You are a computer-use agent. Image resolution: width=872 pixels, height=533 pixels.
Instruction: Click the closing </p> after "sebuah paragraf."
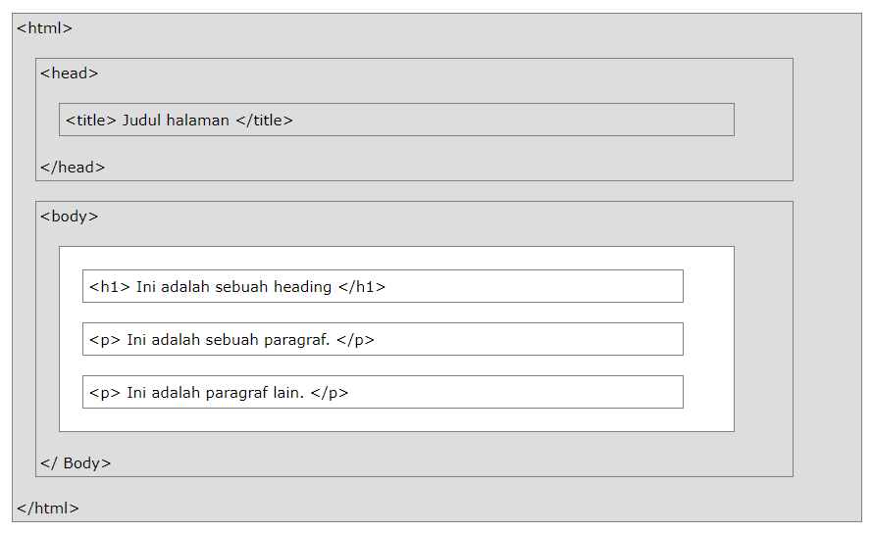tap(355, 340)
